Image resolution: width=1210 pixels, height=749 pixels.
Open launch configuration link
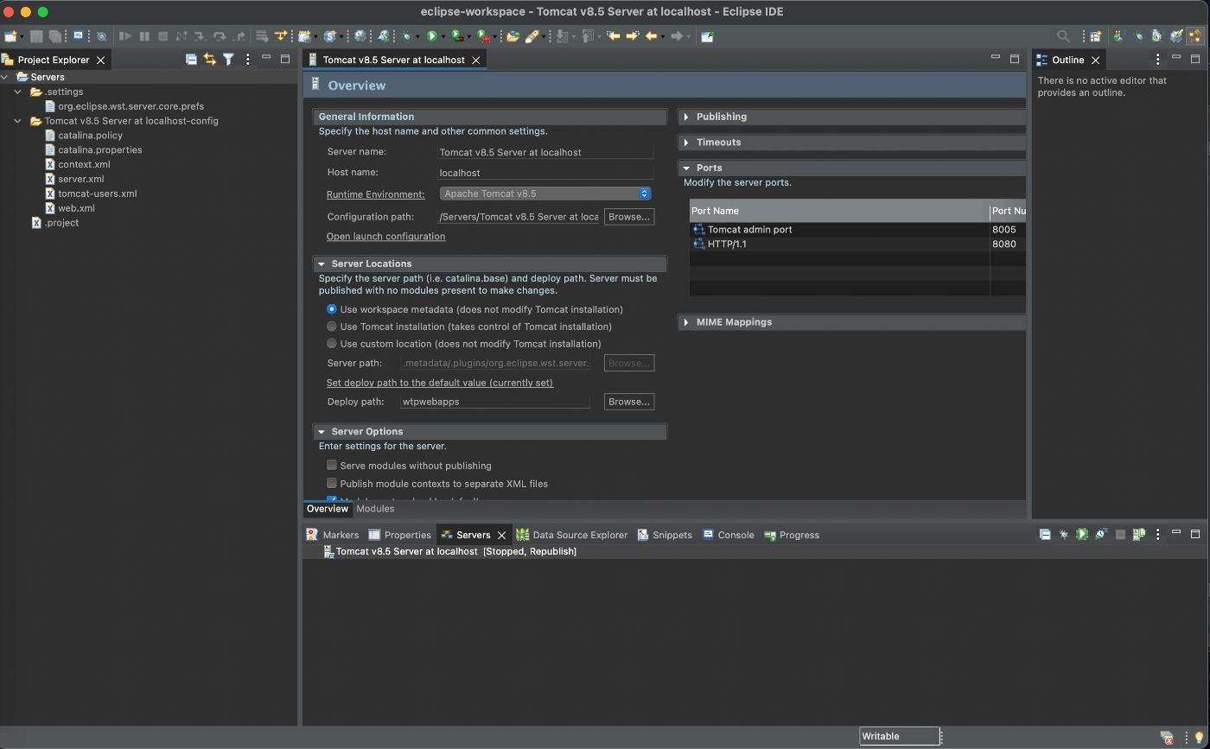pyautogui.click(x=385, y=237)
